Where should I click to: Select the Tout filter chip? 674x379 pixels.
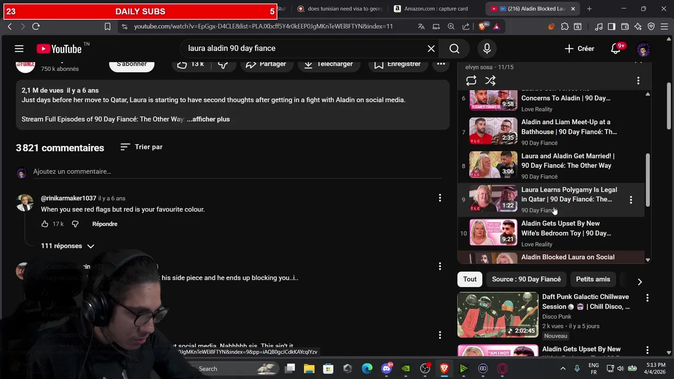click(470, 280)
